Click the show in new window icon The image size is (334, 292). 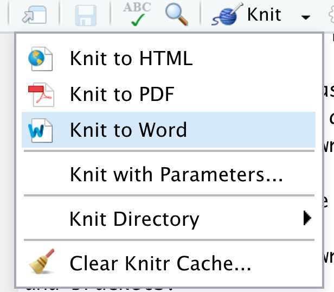(34, 15)
